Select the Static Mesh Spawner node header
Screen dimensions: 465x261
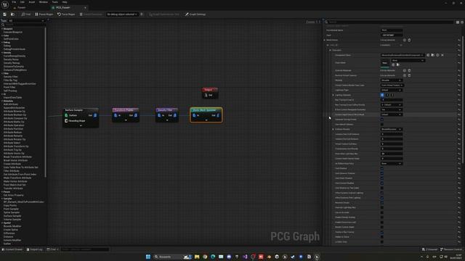206,110
